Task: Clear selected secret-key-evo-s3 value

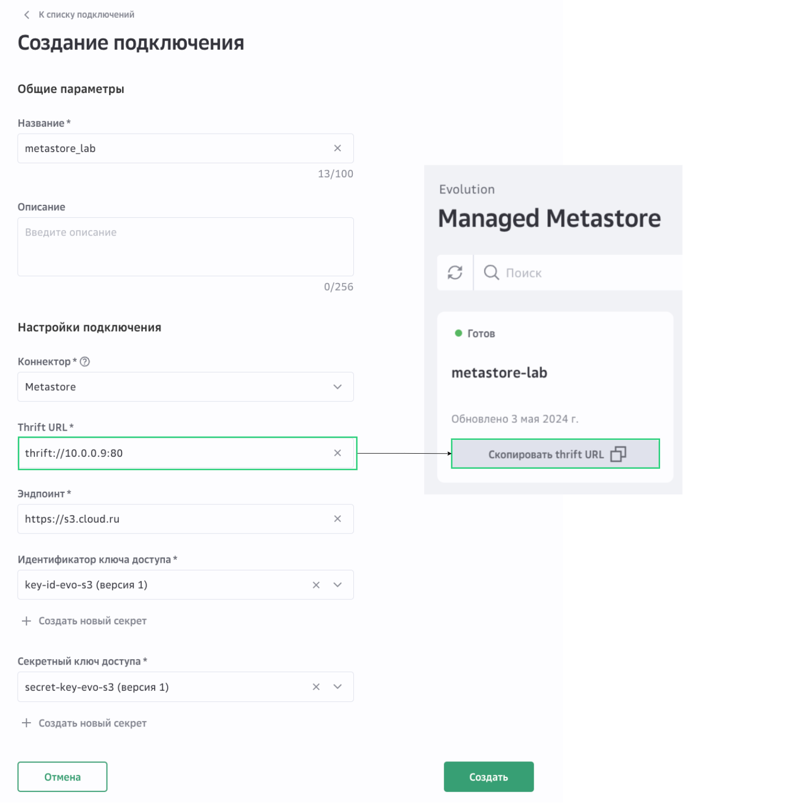Action: point(316,687)
